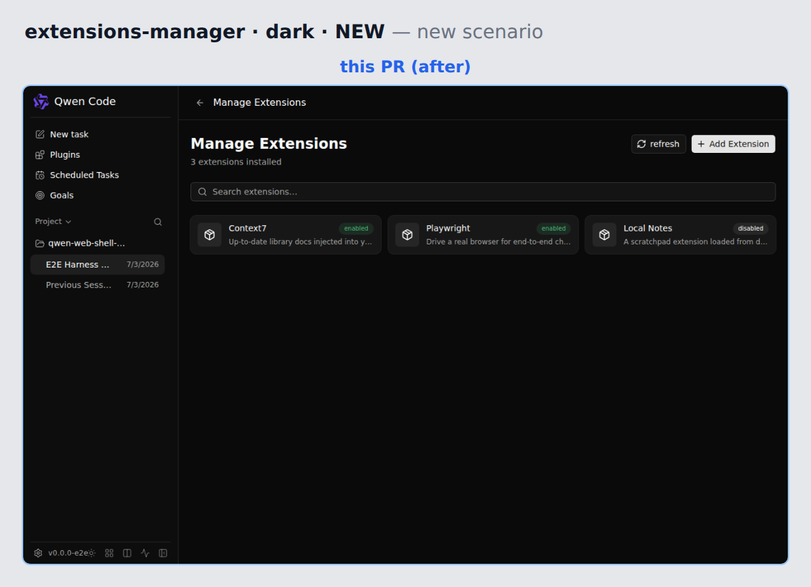
Task: Open the Playwright extension card
Action: click(x=483, y=235)
